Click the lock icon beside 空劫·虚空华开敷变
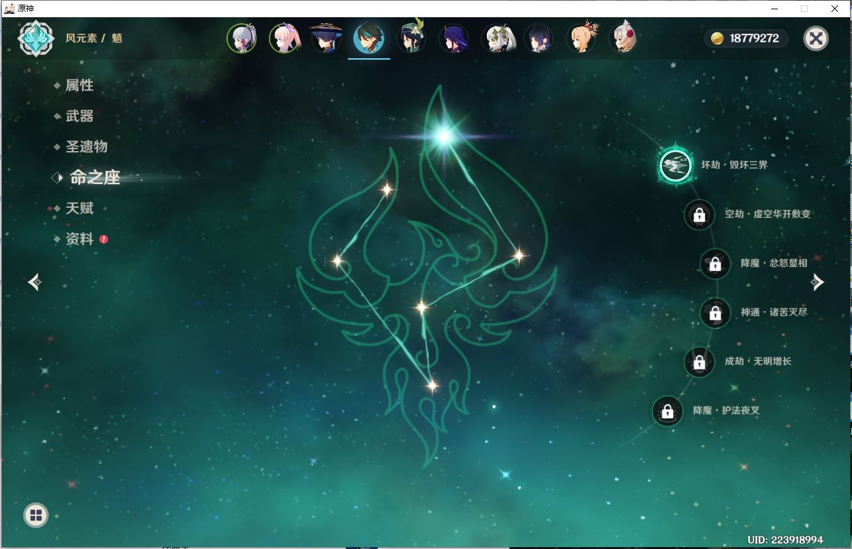 (x=699, y=215)
